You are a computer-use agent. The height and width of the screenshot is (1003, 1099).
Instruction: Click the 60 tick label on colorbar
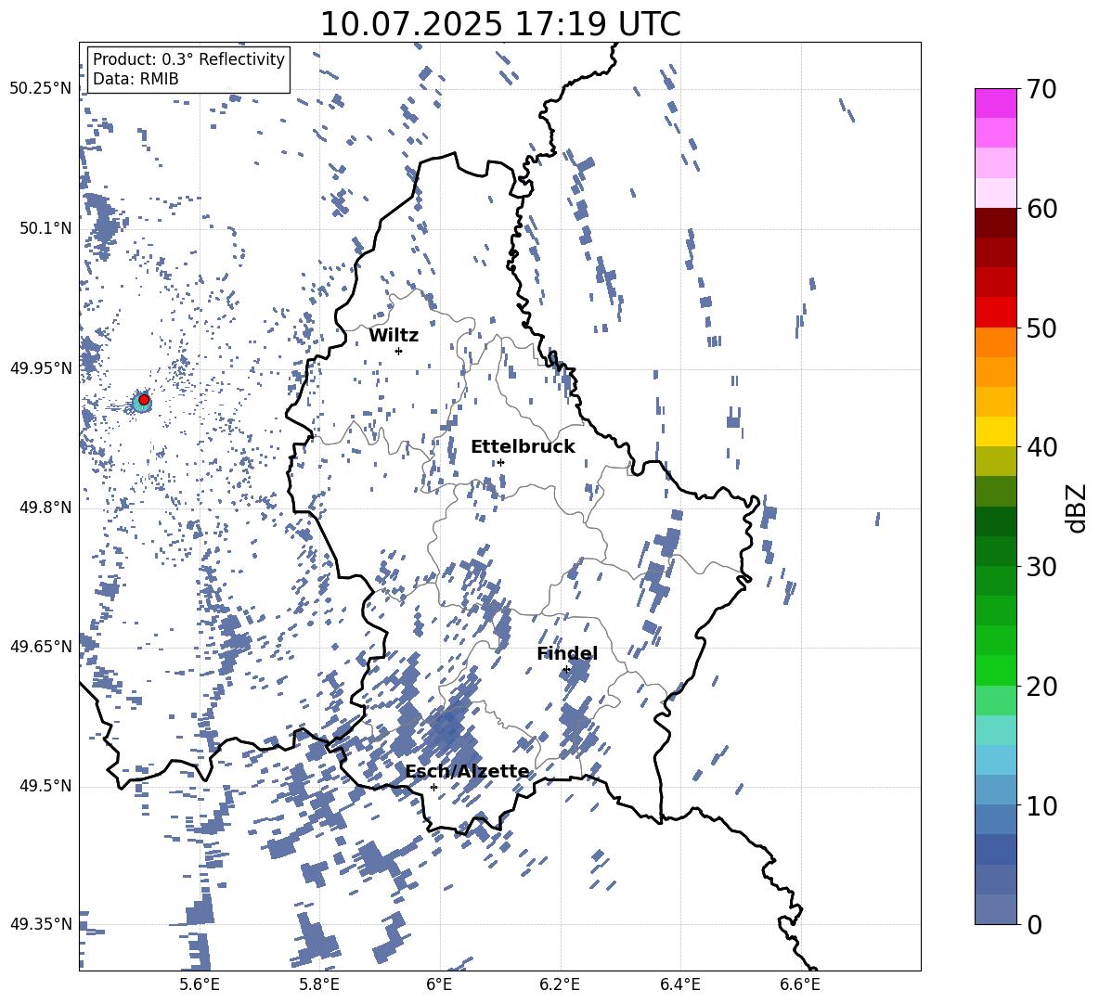click(x=1041, y=209)
